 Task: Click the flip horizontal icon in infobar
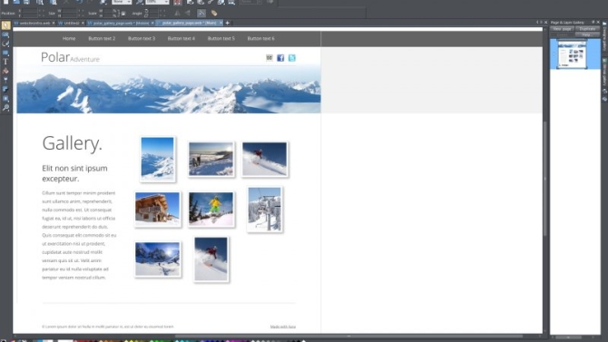178,14
